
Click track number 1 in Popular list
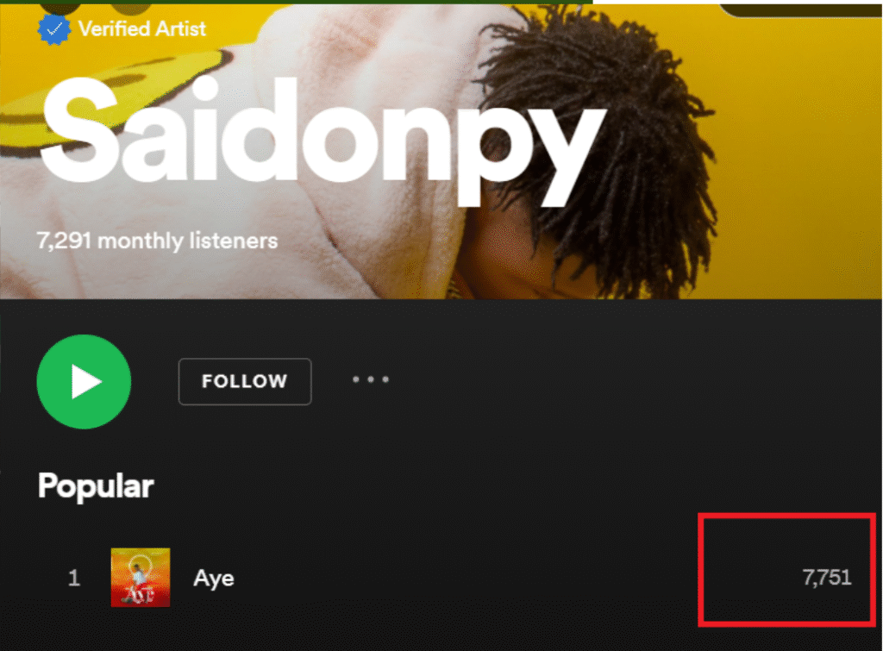74,579
